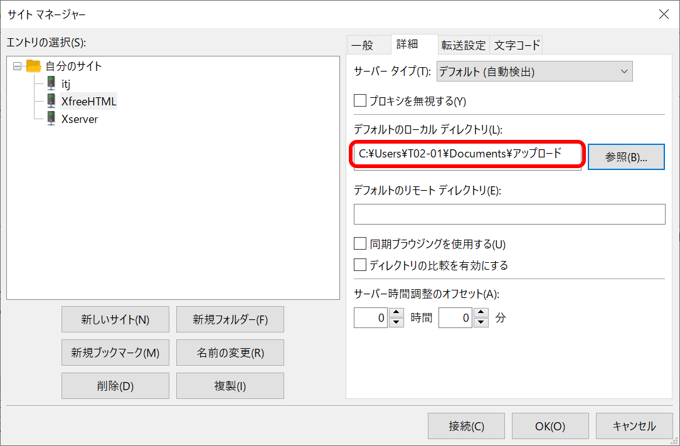Click the 名前の変更(R) button
The image size is (680, 446).
coord(230,353)
